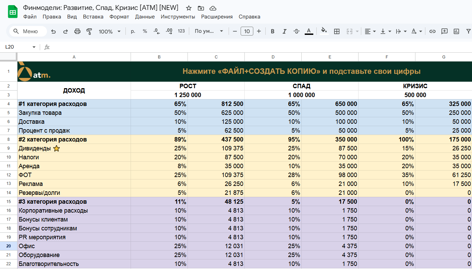Open the 100% zoom dropdown

pos(110,31)
